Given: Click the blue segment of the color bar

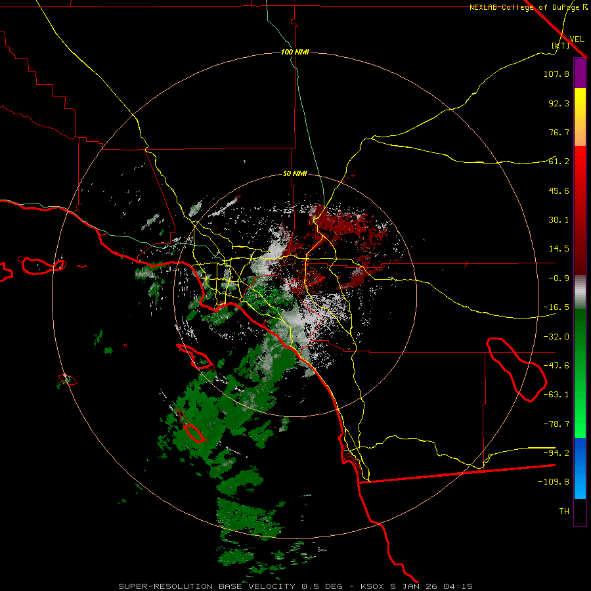Looking at the screenshot, I should pos(580,468).
